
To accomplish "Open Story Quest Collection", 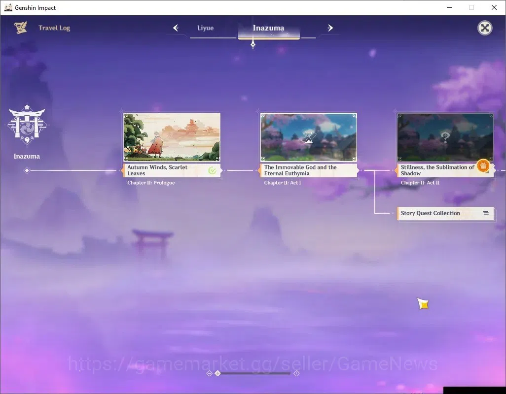I will (445, 213).
